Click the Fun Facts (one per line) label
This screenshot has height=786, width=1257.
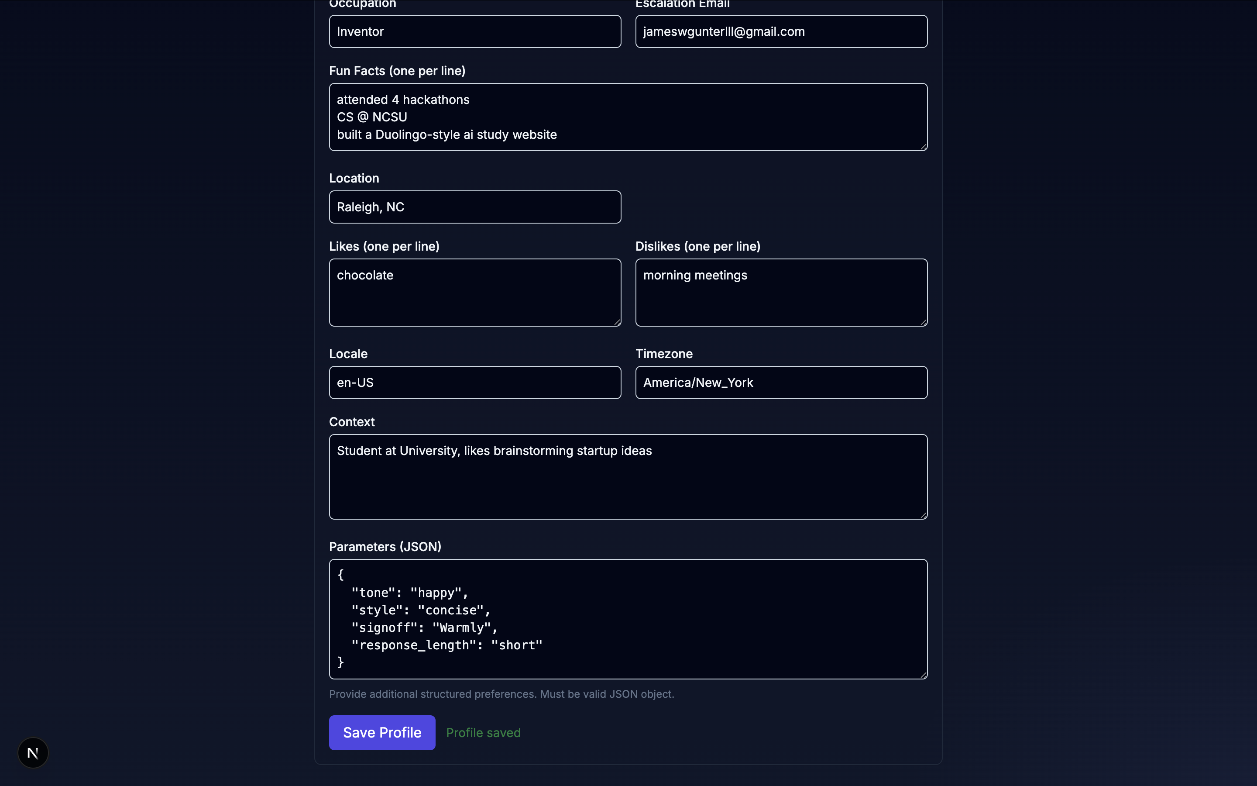pyautogui.click(x=397, y=71)
